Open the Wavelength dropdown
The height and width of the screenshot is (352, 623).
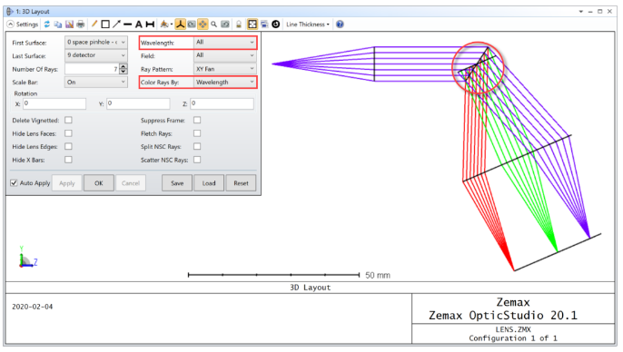point(225,42)
